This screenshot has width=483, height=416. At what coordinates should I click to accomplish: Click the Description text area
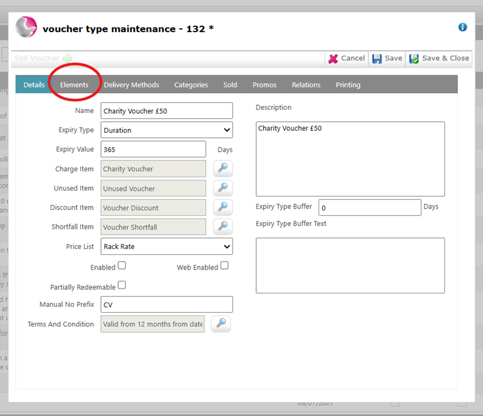[350, 159]
